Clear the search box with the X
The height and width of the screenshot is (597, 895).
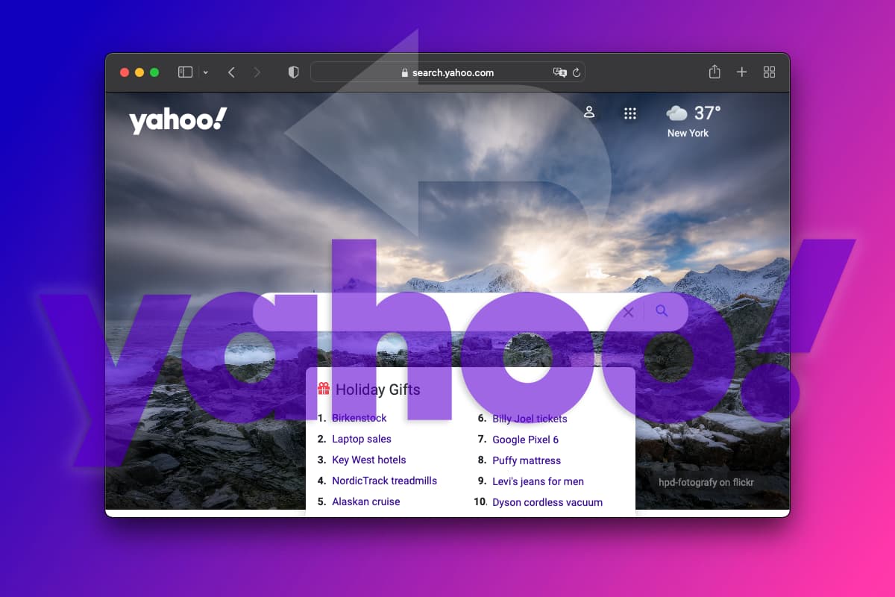pyautogui.click(x=628, y=312)
